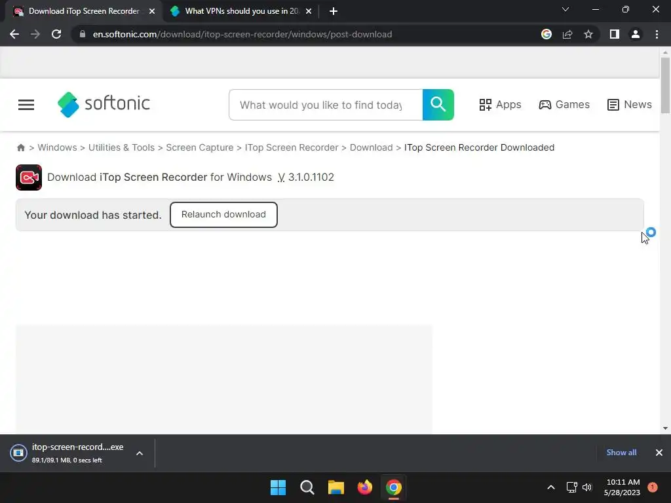Image resolution: width=671 pixels, height=503 pixels.
Task: Open the clock and date panel
Action: click(x=622, y=487)
